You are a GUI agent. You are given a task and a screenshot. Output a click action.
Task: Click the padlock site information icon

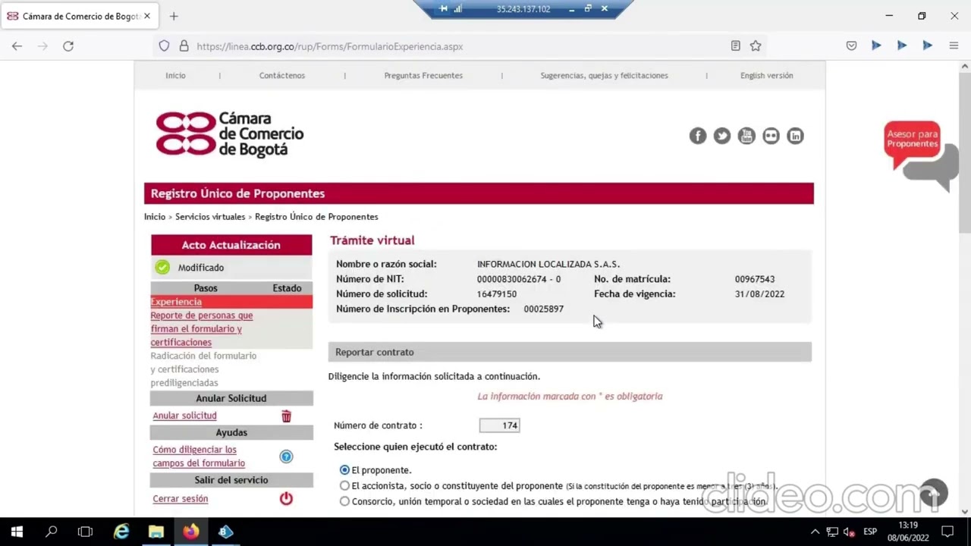(184, 46)
